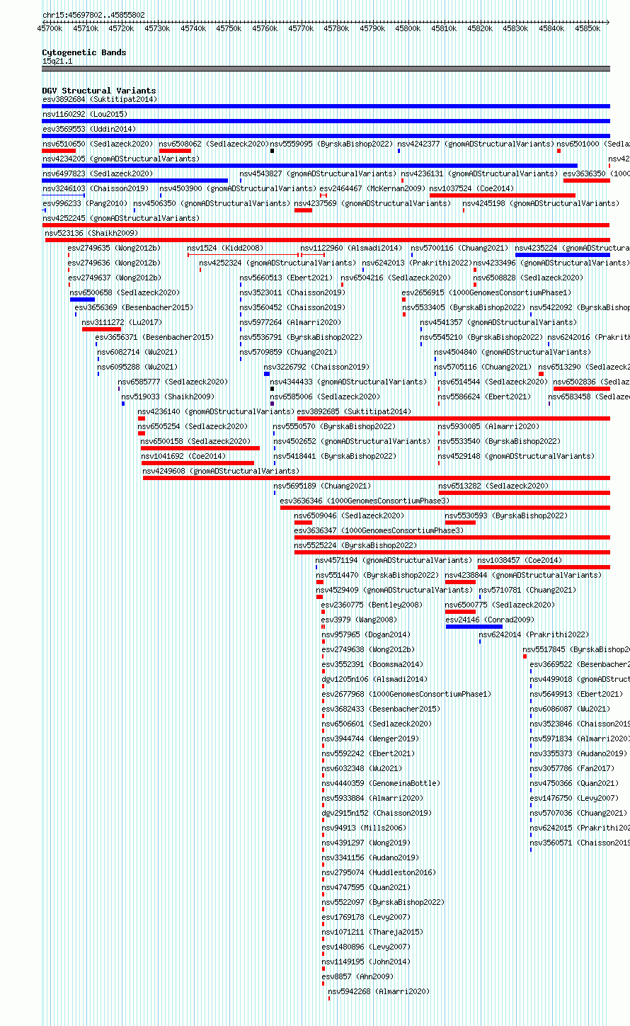This screenshot has height=1026, width=630.
Task: Select the nsv4249608 gnomAD variant label
Action: point(221,471)
